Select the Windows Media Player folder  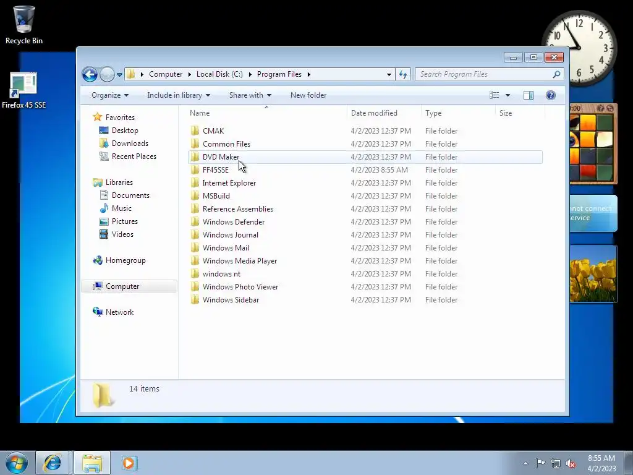pos(365,260)
